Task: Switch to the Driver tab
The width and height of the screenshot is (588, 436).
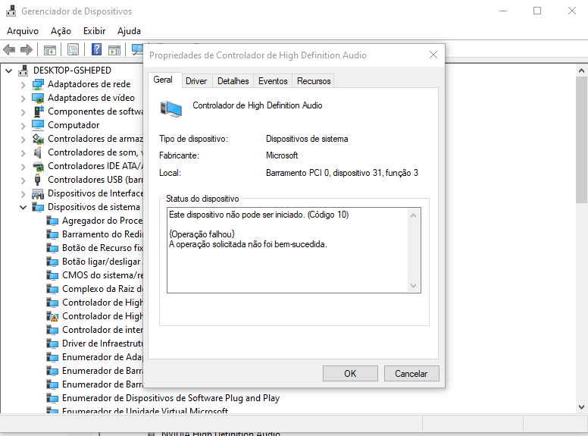Action: tap(196, 81)
